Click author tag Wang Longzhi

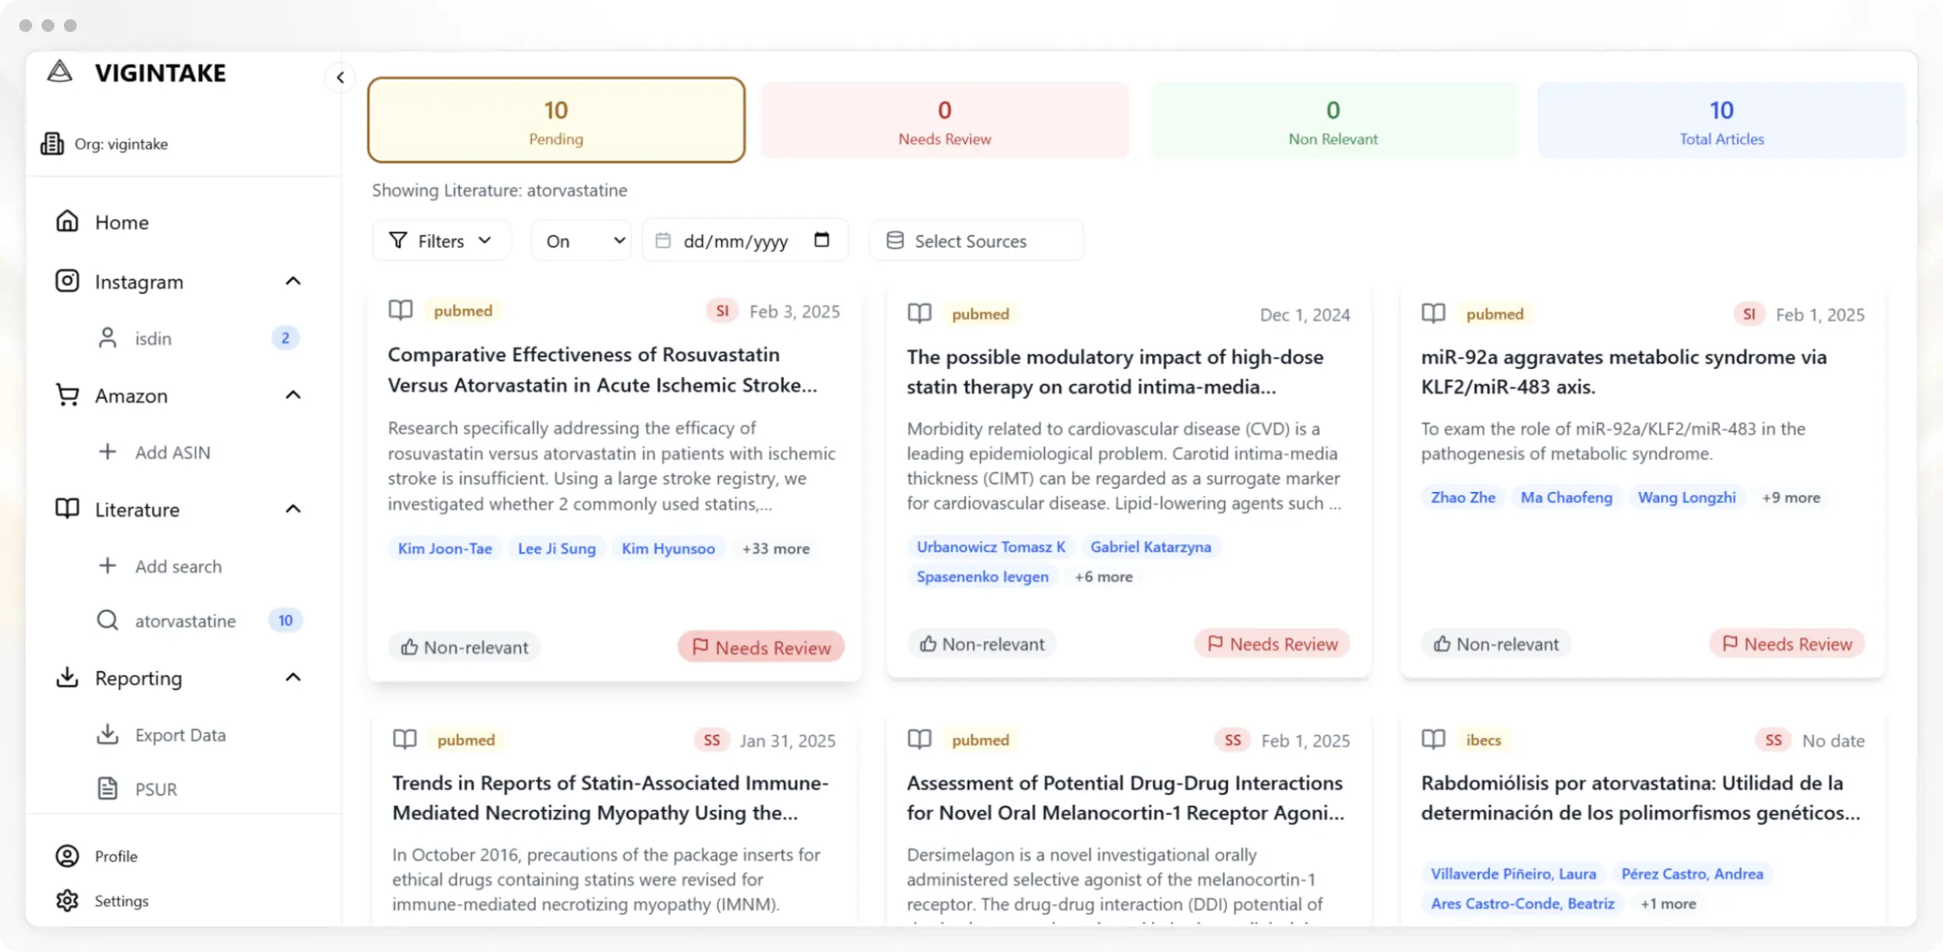coord(1687,497)
